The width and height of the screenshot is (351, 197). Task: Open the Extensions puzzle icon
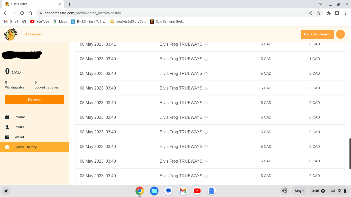point(329,13)
